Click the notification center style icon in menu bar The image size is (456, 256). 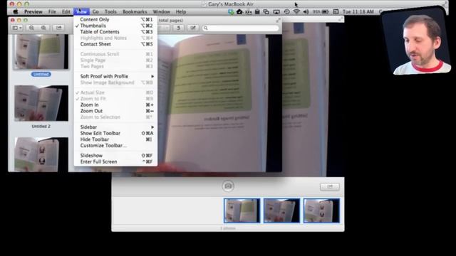pyautogui.click(x=336, y=11)
